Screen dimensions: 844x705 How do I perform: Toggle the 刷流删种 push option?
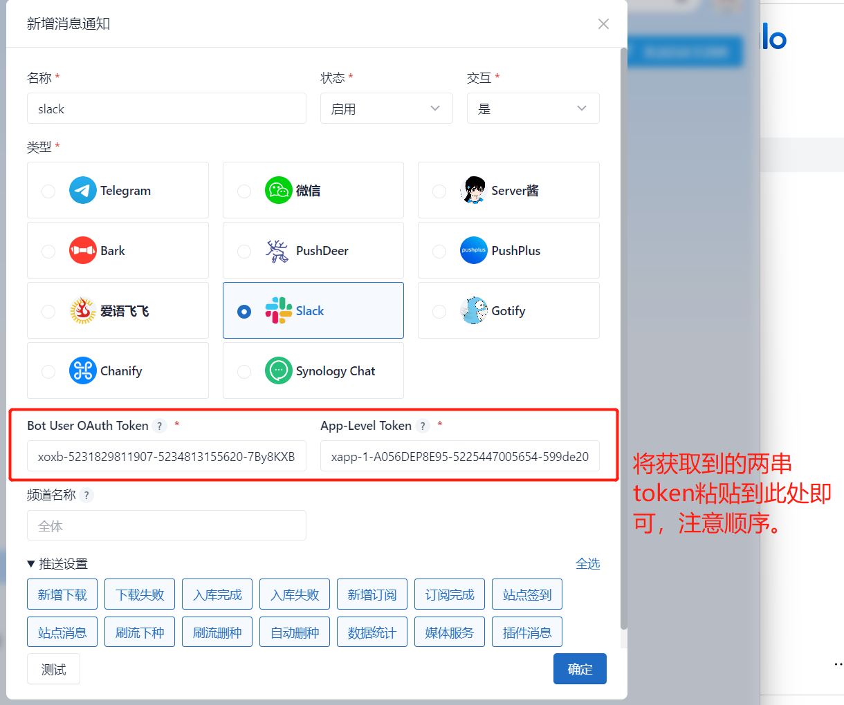[x=217, y=632]
